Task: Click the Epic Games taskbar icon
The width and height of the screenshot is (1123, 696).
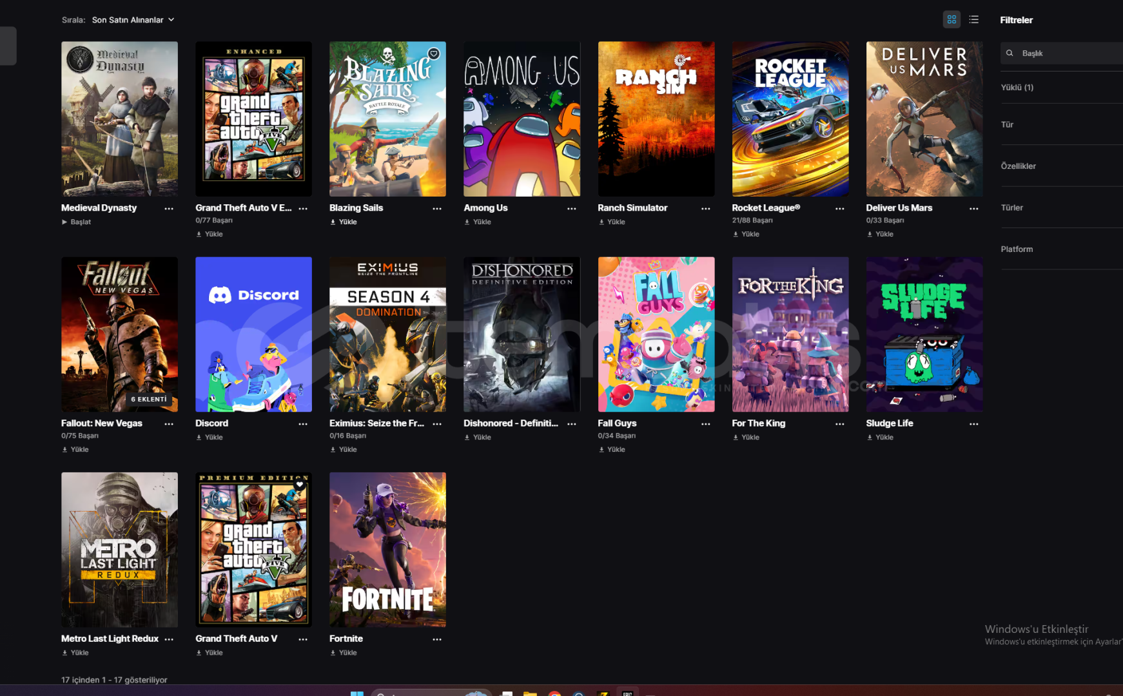Action: (627, 693)
